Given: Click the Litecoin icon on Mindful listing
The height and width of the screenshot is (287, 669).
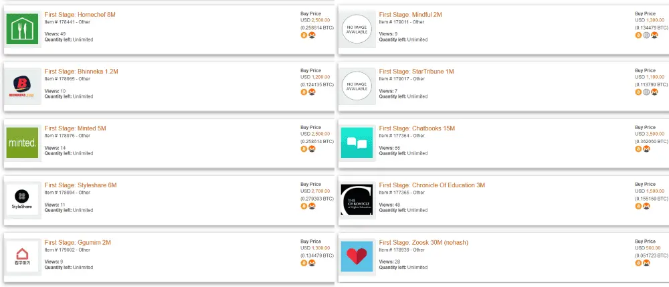Looking at the screenshot, I should [646, 35].
